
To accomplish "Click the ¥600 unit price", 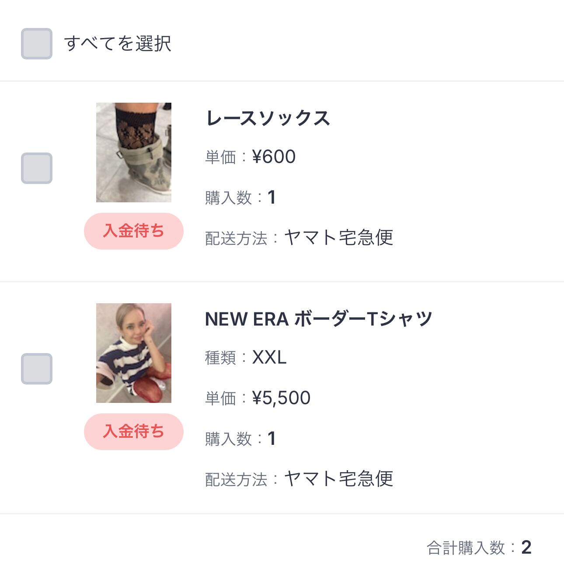I will 274,157.
